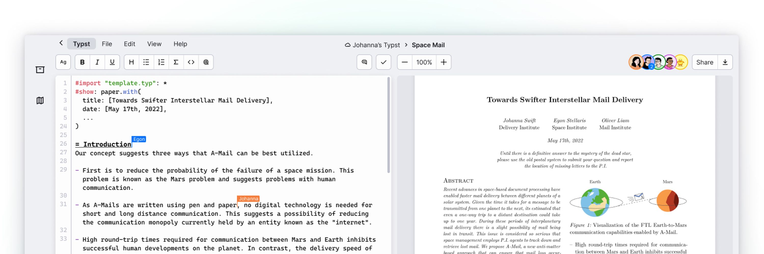The width and height of the screenshot is (764, 254).
Task: Click the Space Mail project title
Action: [428, 45]
